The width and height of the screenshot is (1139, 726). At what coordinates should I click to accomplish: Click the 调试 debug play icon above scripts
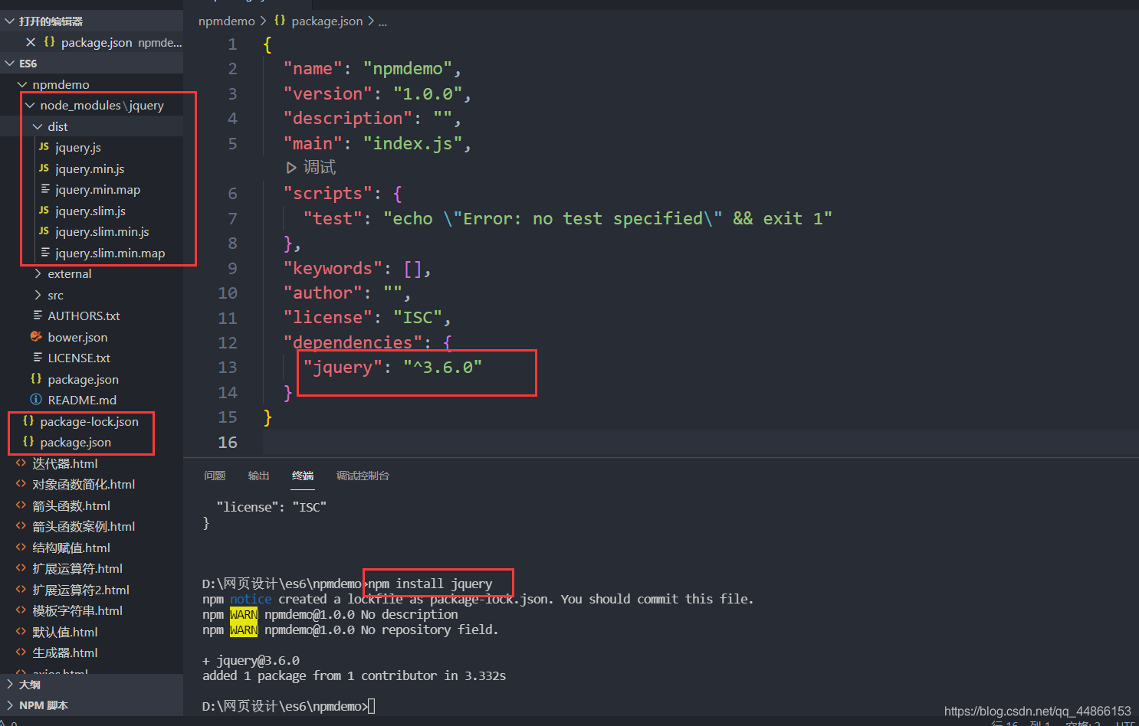point(291,167)
